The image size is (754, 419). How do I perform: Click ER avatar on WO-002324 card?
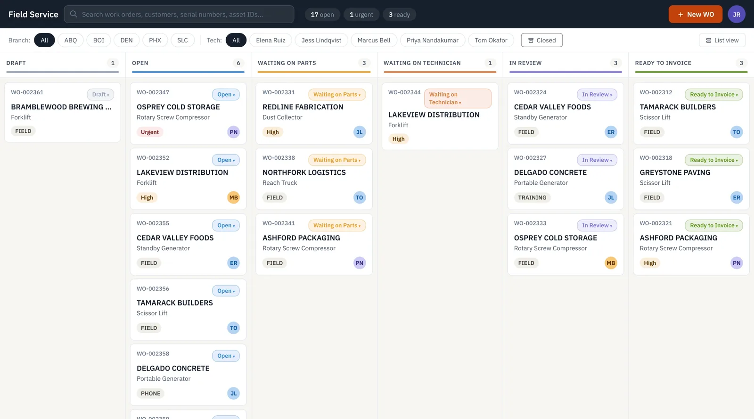[611, 132]
